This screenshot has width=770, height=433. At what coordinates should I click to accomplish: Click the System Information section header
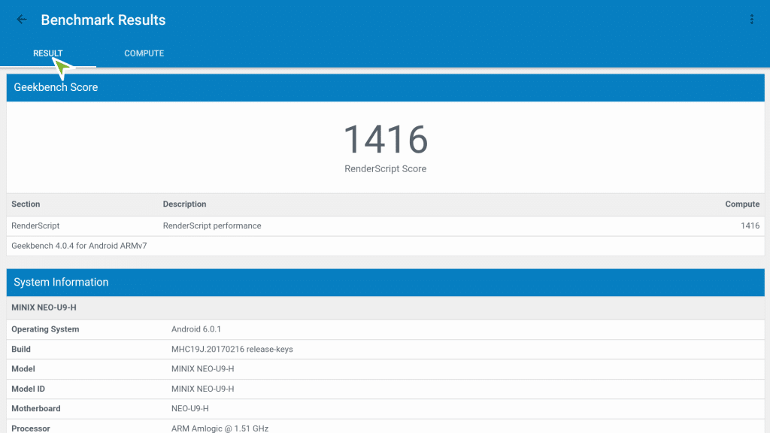(x=61, y=283)
